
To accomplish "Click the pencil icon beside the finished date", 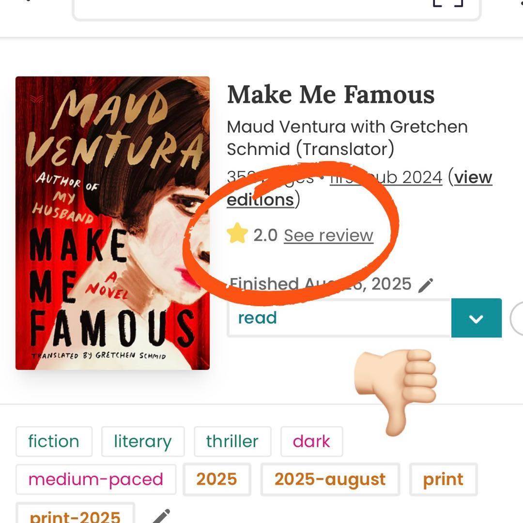I will [x=426, y=285].
